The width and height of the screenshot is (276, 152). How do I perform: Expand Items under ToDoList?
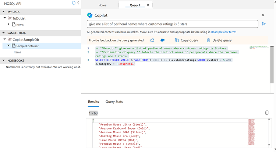tap(8, 24)
